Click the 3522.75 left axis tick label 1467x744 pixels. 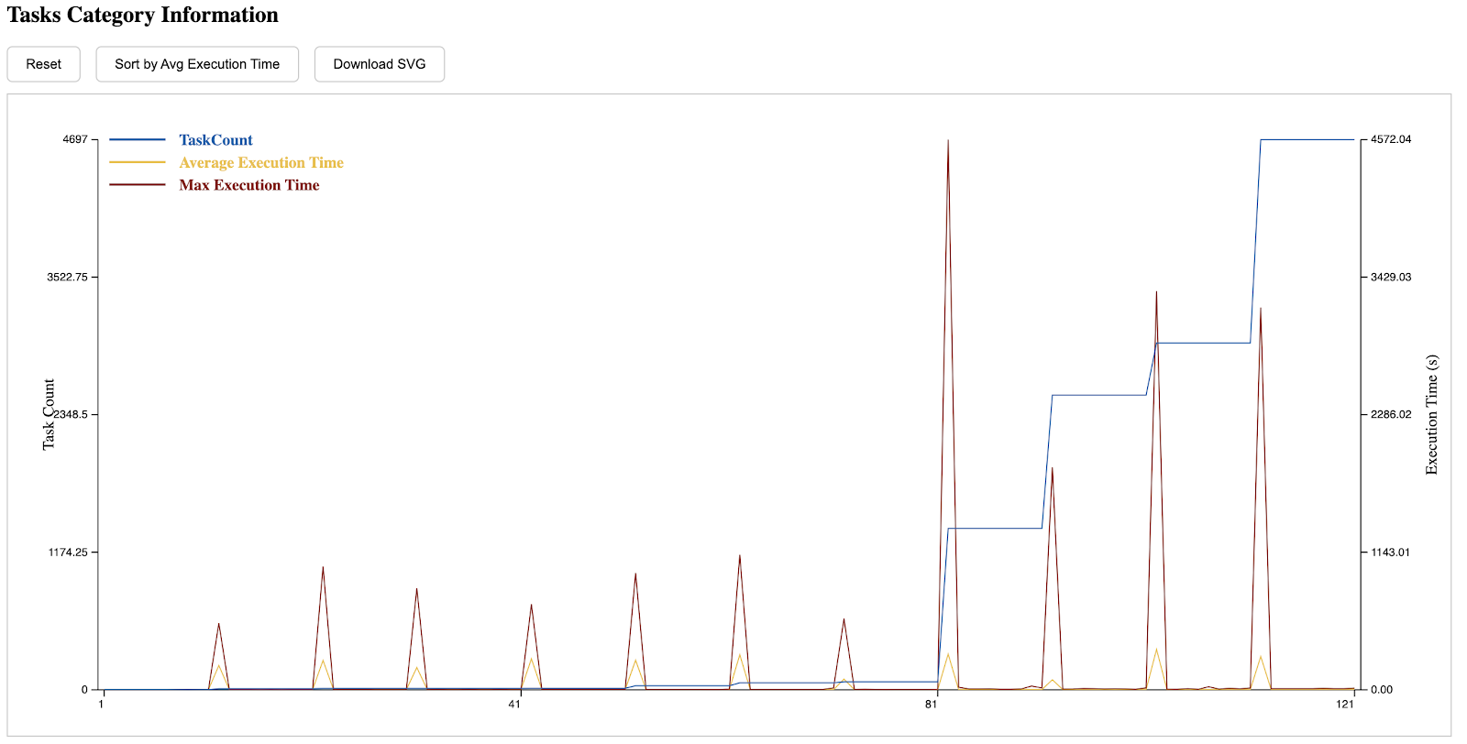[x=67, y=277]
